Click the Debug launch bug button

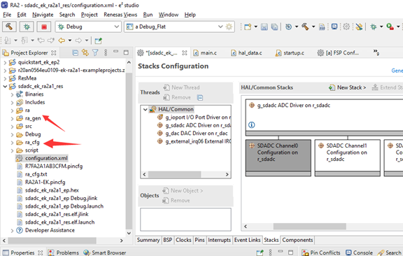27,27
